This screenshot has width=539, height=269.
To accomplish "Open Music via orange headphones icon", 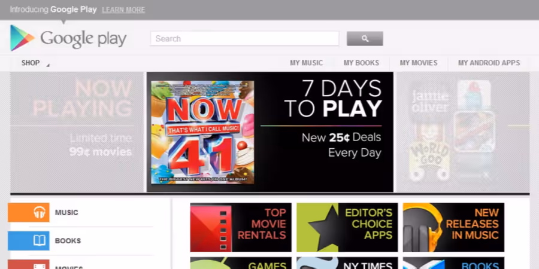I will click(29, 212).
